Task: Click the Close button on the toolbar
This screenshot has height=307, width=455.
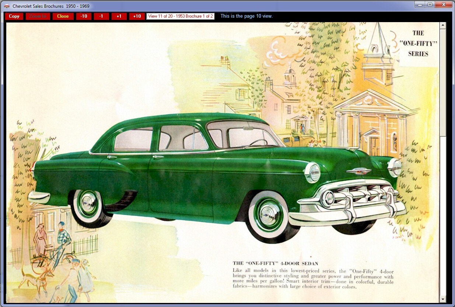Action: [x=63, y=16]
